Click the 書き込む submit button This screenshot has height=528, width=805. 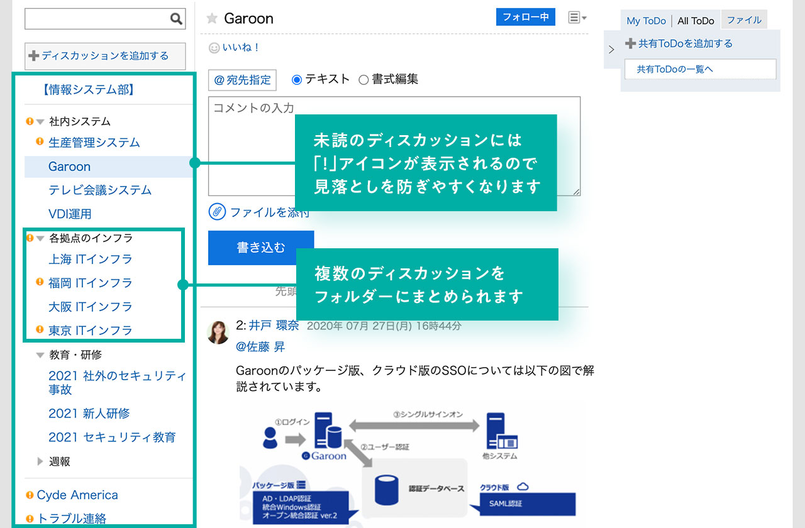point(261,248)
